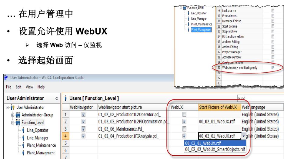The image size is (284, 159).
Task: Uncheck WebNavigator checkbox in row 3
Action: 83,129
